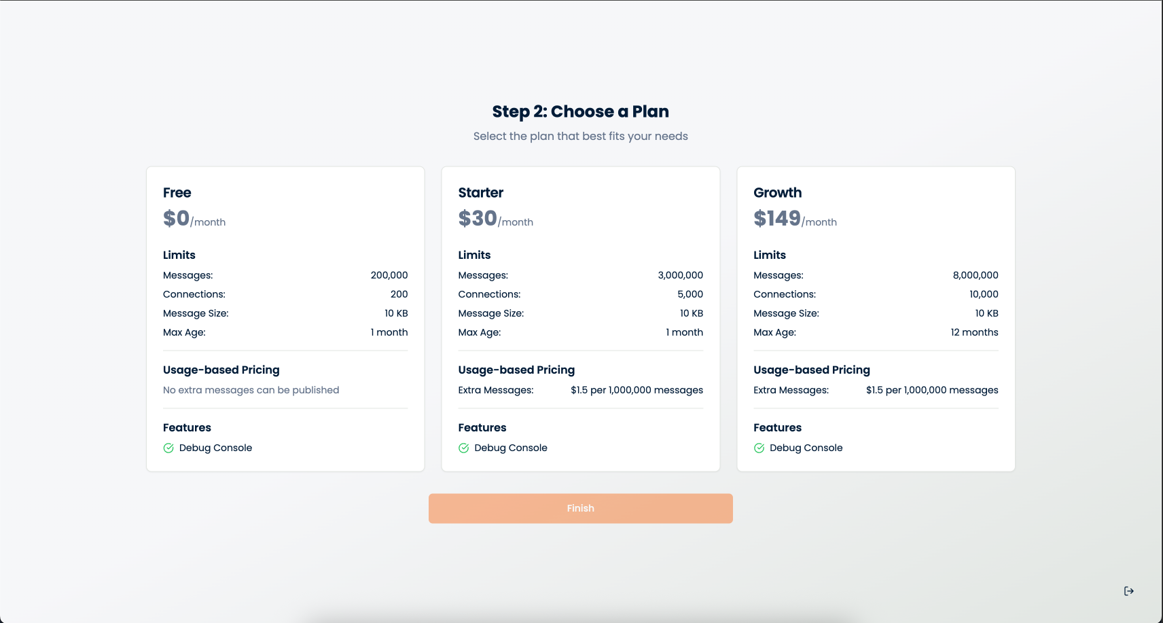Image resolution: width=1163 pixels, height=623 pixels.
Task: Select the Growth plan title
Action: click(778, 193)
